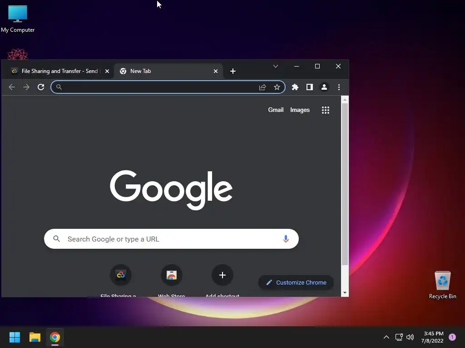Open File Explorer from the taskbar
Screen dimensions: 465x348
click(35, 337)
